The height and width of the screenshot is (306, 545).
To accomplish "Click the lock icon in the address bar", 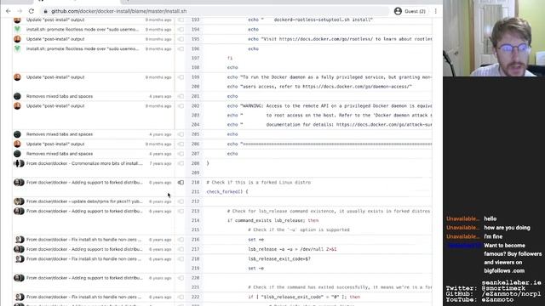I will tap(45, 11).
